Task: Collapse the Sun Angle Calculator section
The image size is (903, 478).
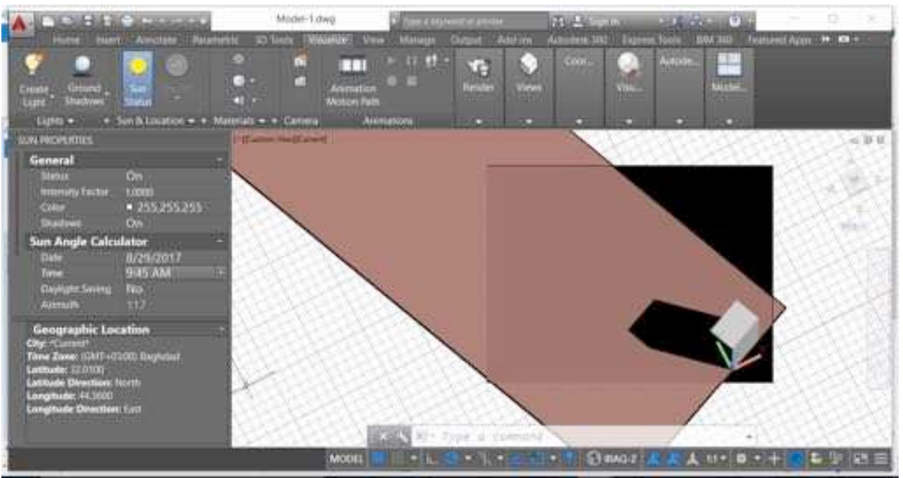Action: (x=220, y=241)
